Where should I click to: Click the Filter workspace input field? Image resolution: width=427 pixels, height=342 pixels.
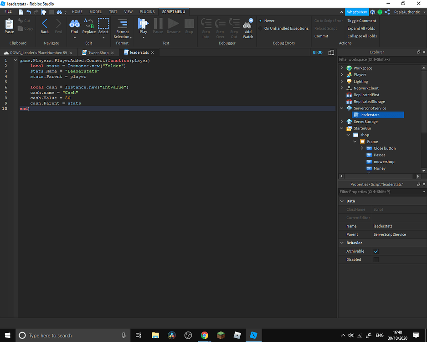coord(382,59)
